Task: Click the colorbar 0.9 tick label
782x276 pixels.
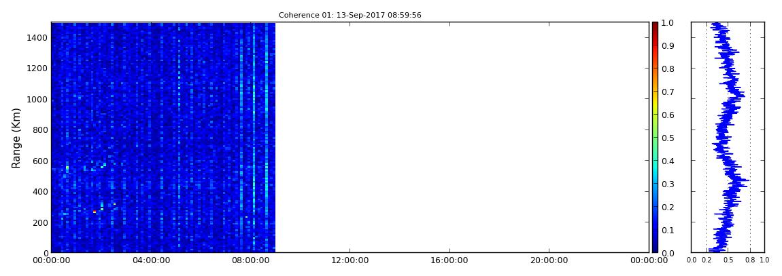Action: point(667,45)
